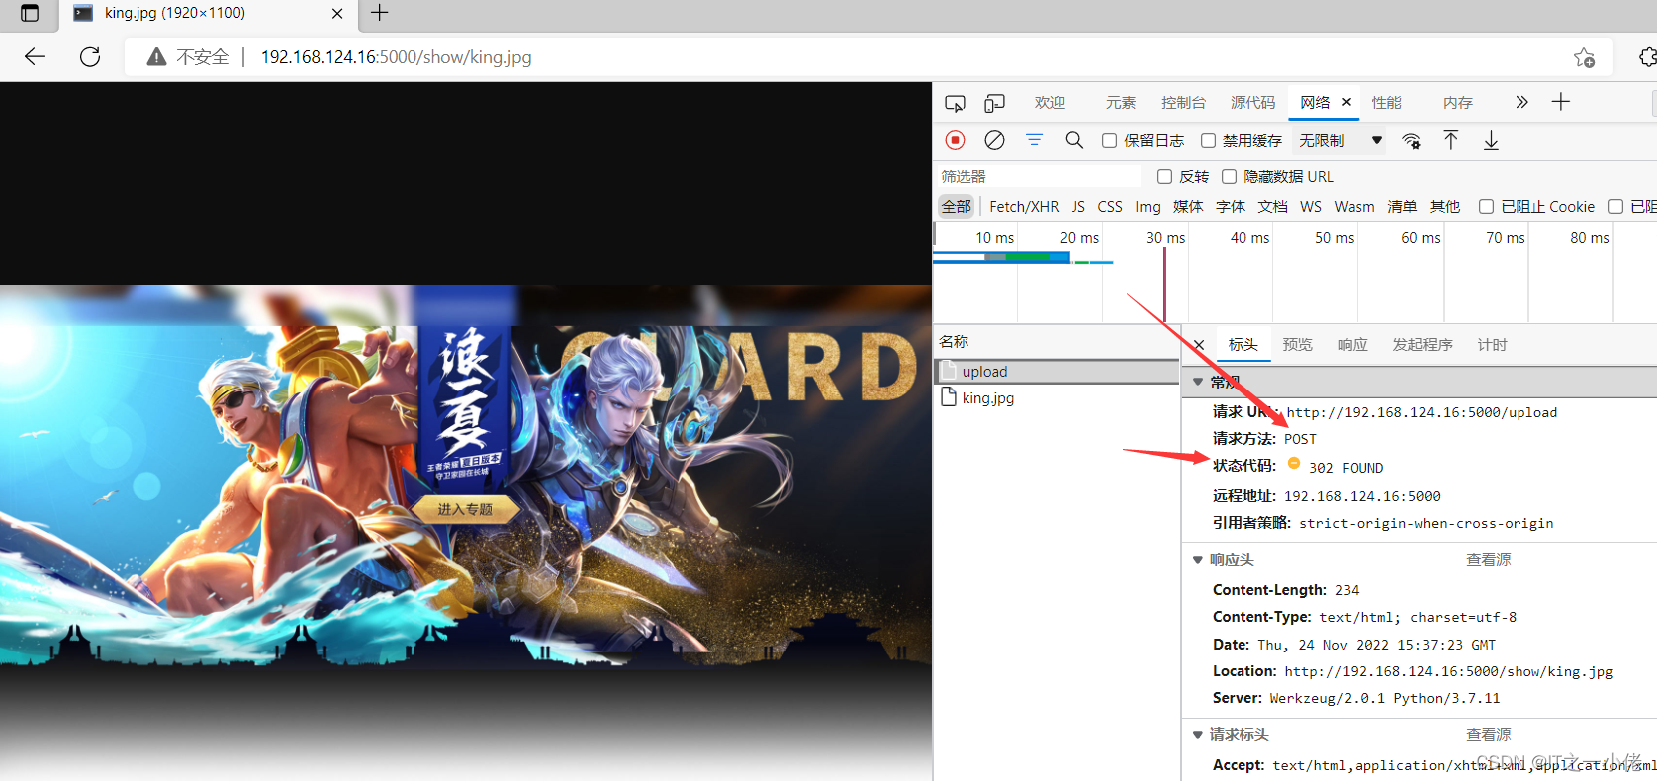Select the 响应 response detail tab
1657x781 pixels.
pyautogui.click(x=1353, y=345)
